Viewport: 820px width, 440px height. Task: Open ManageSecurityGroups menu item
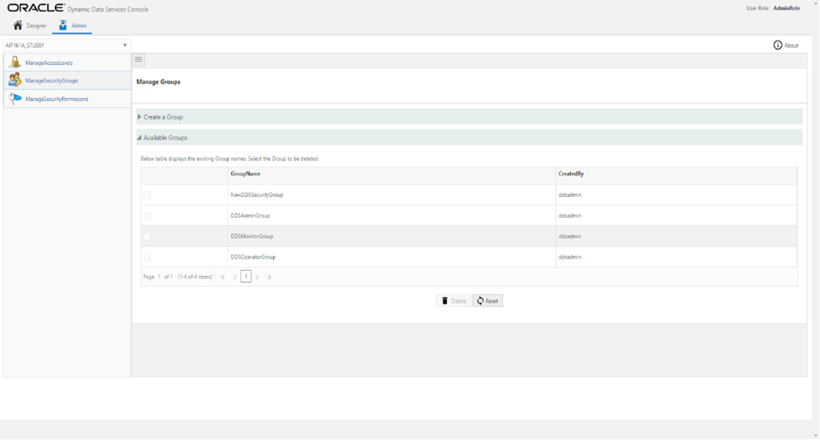coord(67,81)
